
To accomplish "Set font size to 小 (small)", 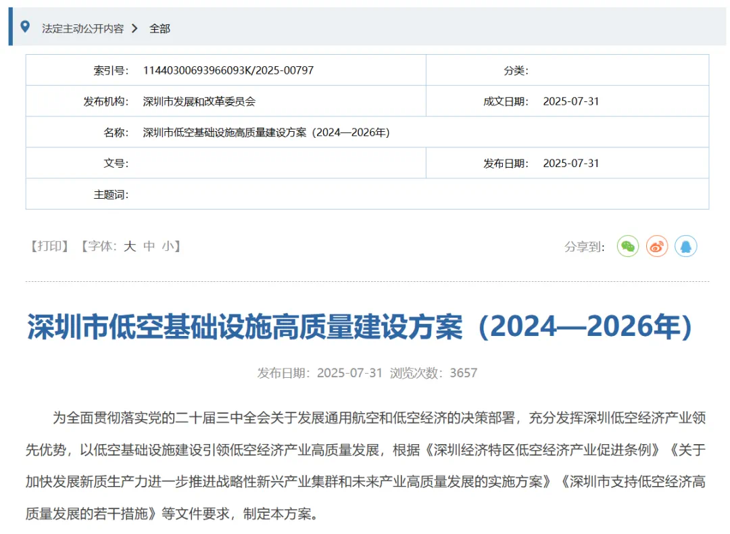I will (168, 247).
